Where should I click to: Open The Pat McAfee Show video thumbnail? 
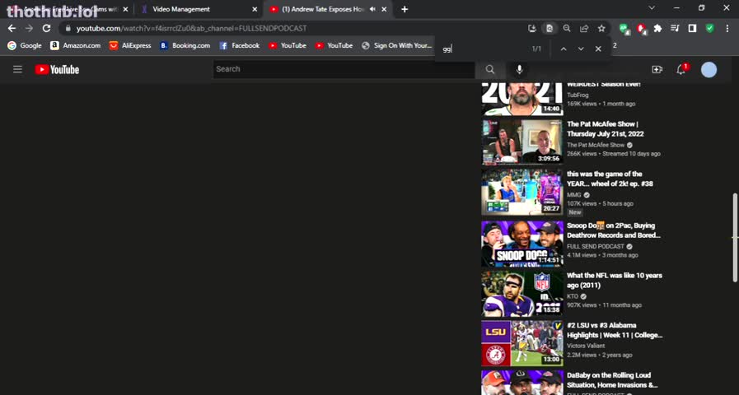tap(522, 142)
